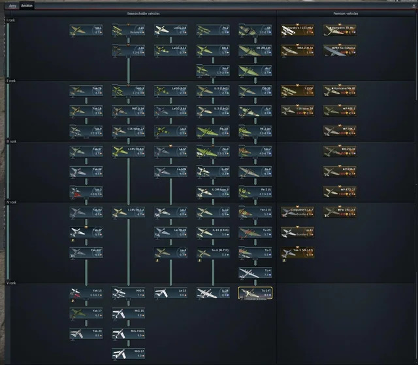418x365 pixels.
Task: Select the I-16 type 27 fighter
Action: 129,131
